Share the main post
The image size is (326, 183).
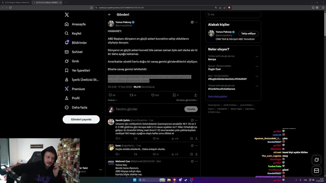point(196,95)
